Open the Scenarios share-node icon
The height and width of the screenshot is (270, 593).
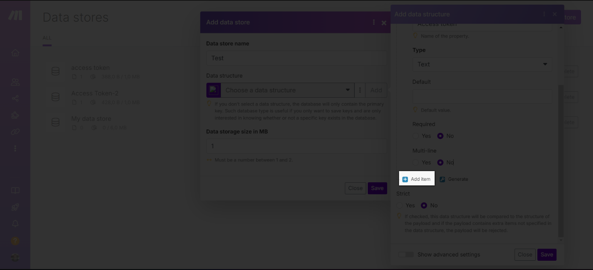point(15,98)
